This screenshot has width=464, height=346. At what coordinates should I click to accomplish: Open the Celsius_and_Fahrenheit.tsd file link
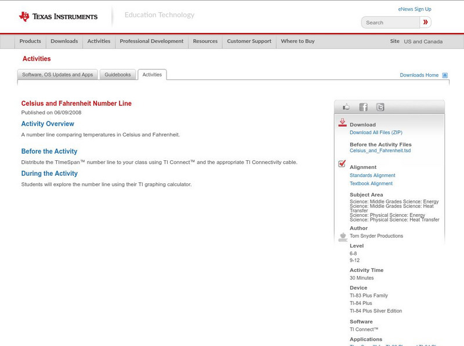(x=380, y=150)
